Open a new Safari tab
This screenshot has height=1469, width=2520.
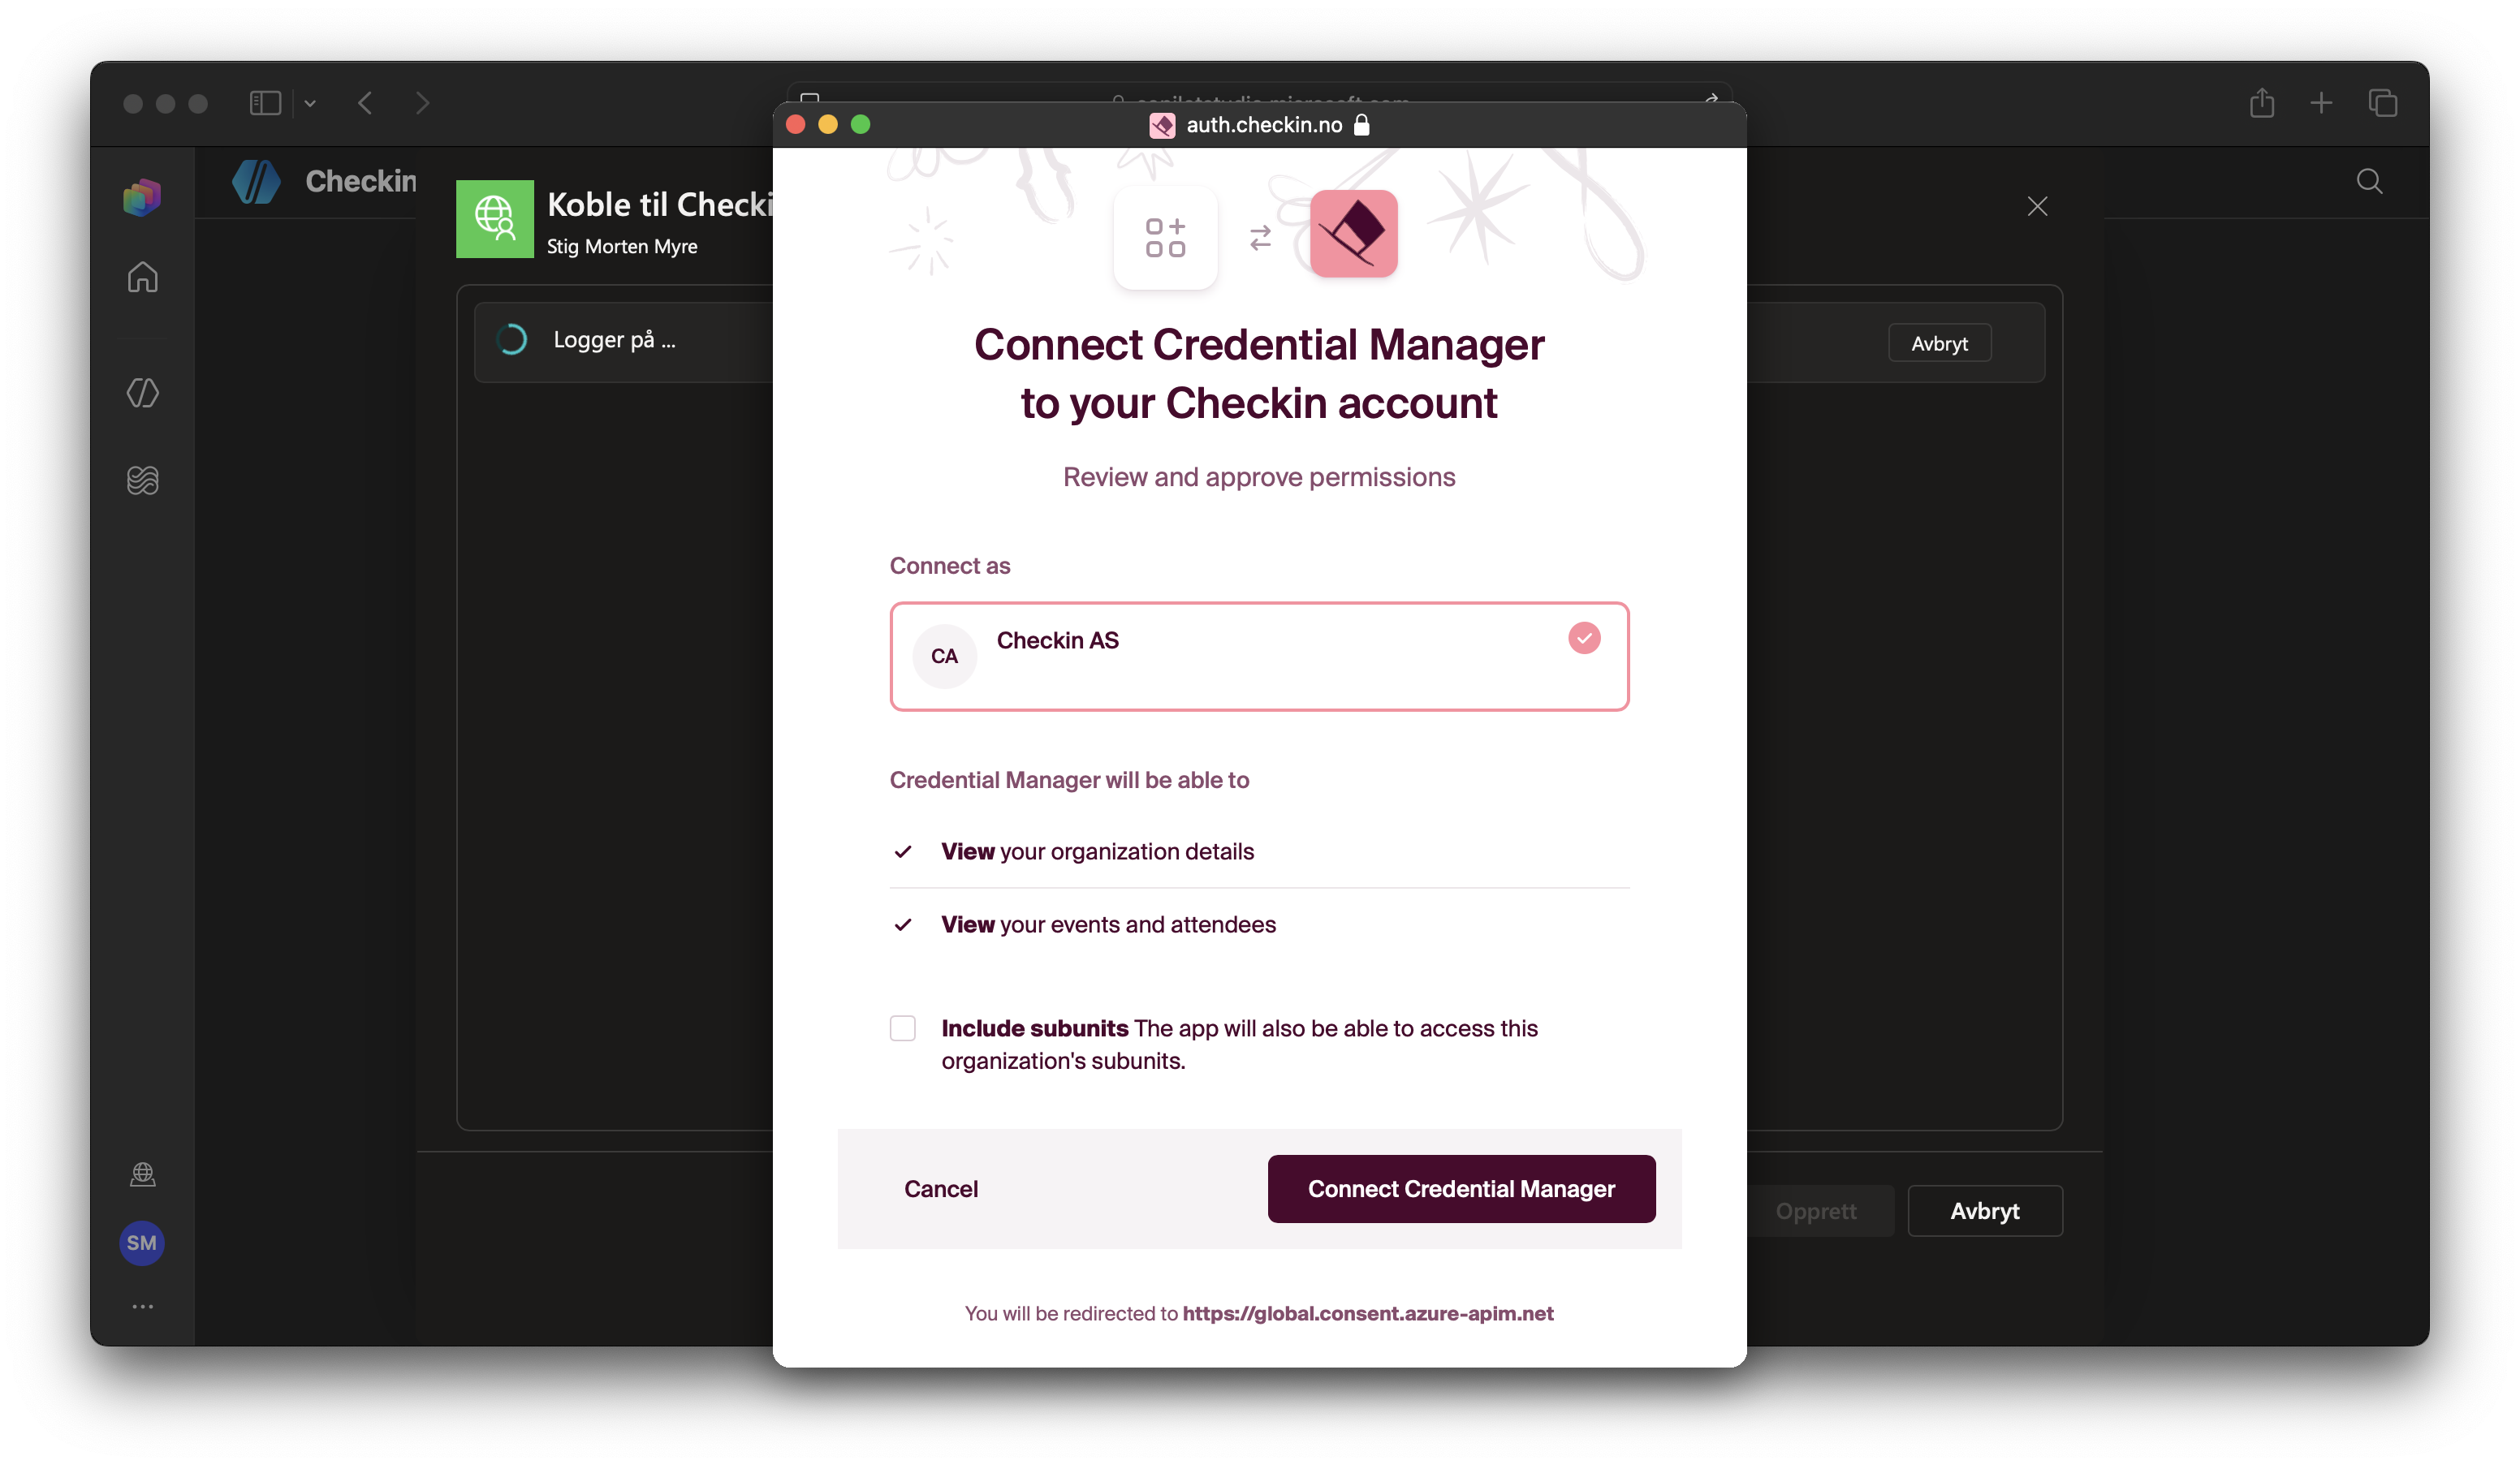click(x=2321, y=103)
